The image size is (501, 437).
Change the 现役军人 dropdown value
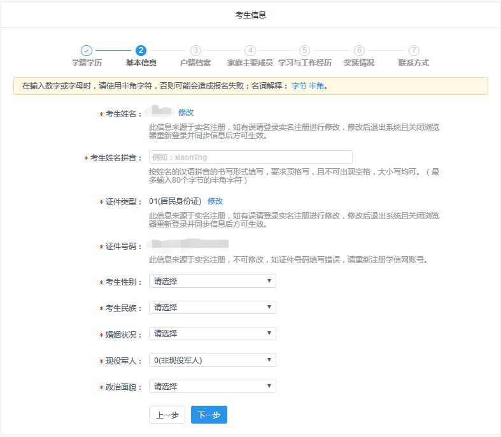(212, 360)
